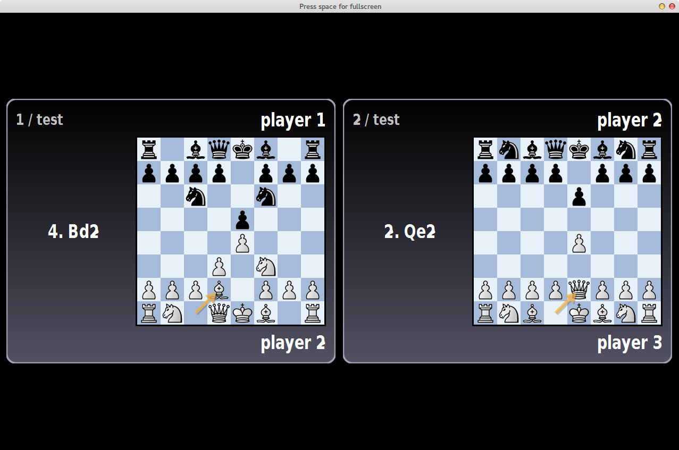Select white pawn on d3 on left board
679x450 pixels.
coord(219,266)
